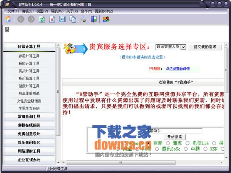Click the sidebar scroll-up arrow
Viewport: 231px width, 173px height.
pyautogui.click(x=59, y=45)
